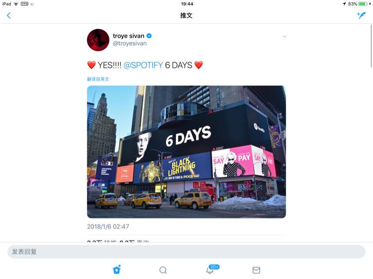This screenshot has width=373, height=279.
Task: Compose a new tweet with feather icon
Action: click(x=361, y=15)
